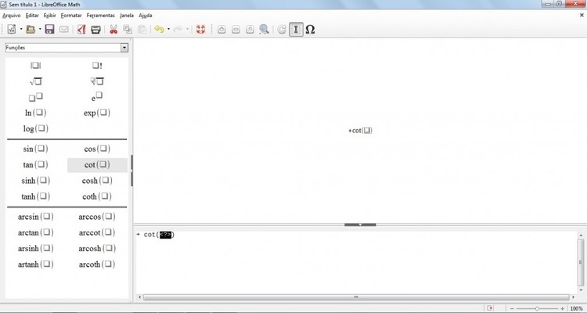
Task: Click the status bar zoom slider handle
Action: click(x=537, y=308)
